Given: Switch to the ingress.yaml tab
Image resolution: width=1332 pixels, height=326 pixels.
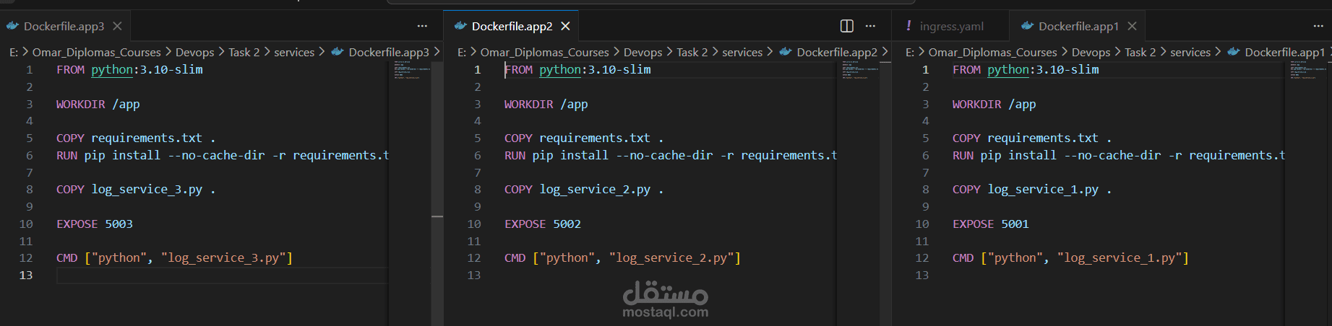Looking at the screenshot, I should [x=951, y=26].
